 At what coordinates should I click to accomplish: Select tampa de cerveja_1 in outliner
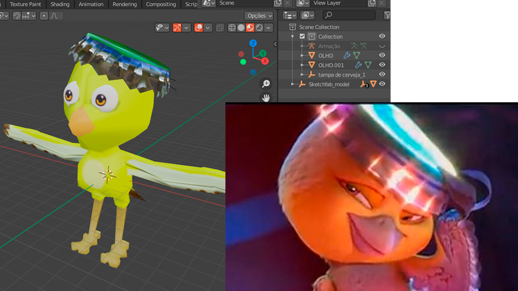(341, 75)
